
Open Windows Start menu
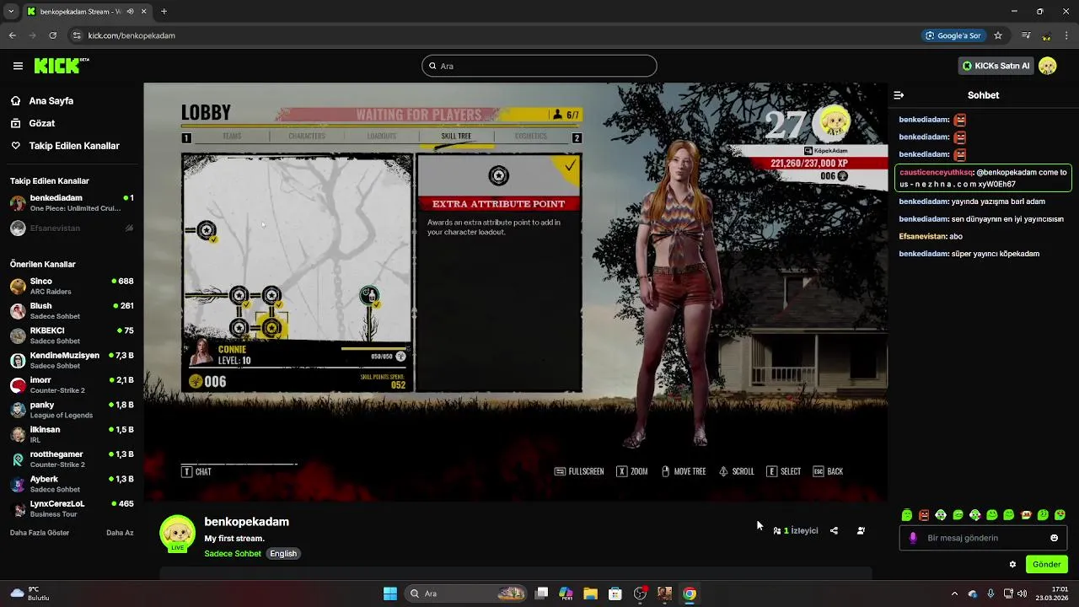pyautogui.click(x=390, y=594)
